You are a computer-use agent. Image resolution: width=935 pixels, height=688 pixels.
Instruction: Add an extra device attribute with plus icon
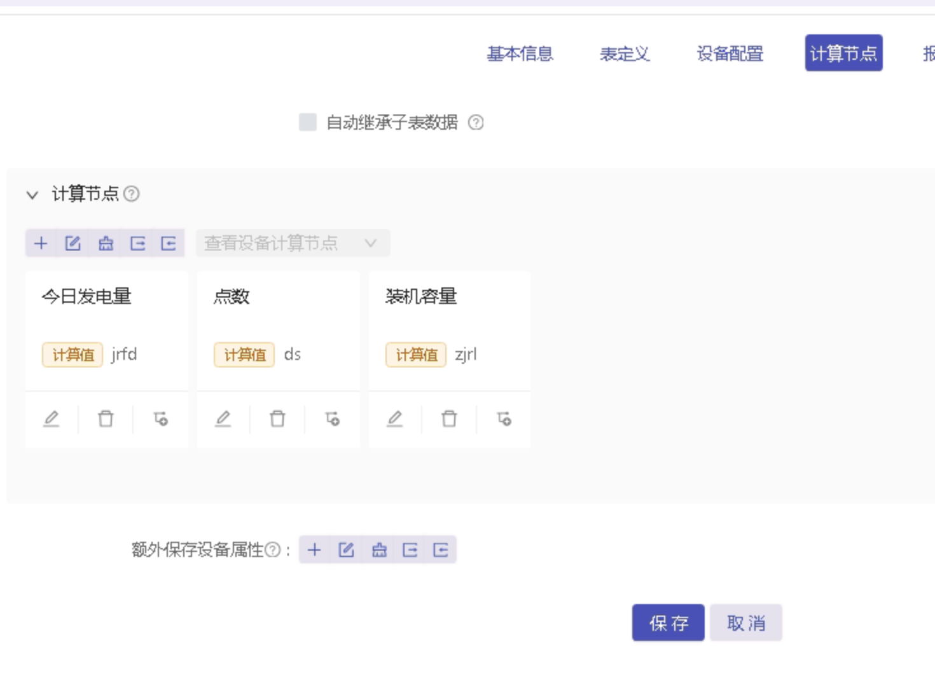(314, 550)
